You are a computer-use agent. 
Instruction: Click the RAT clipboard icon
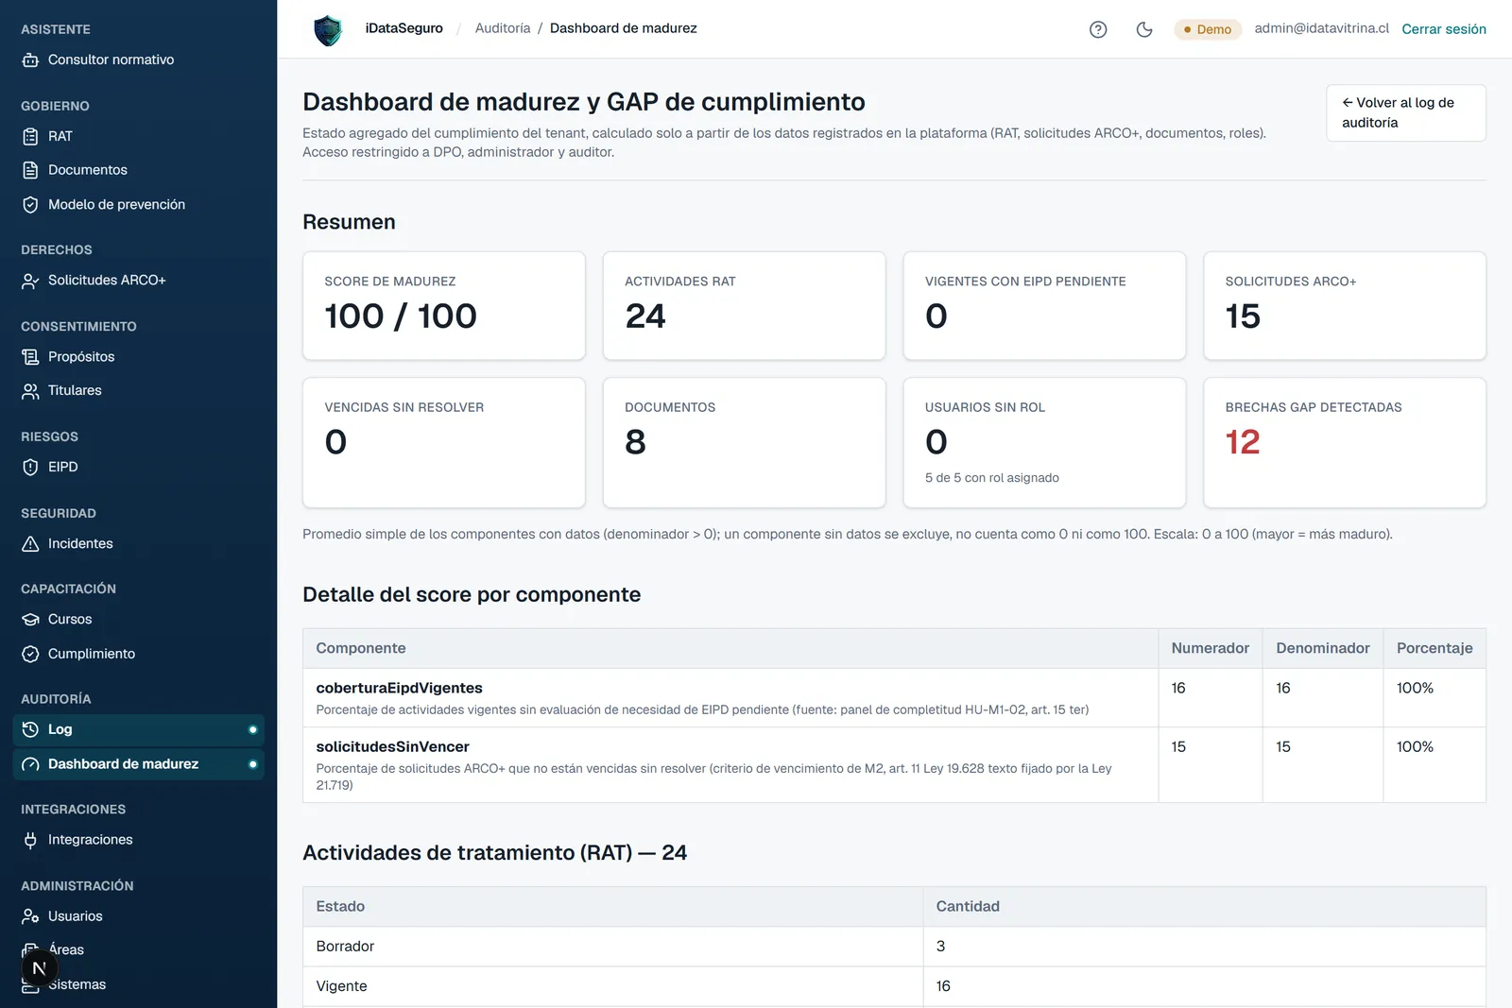coord(30,136)
